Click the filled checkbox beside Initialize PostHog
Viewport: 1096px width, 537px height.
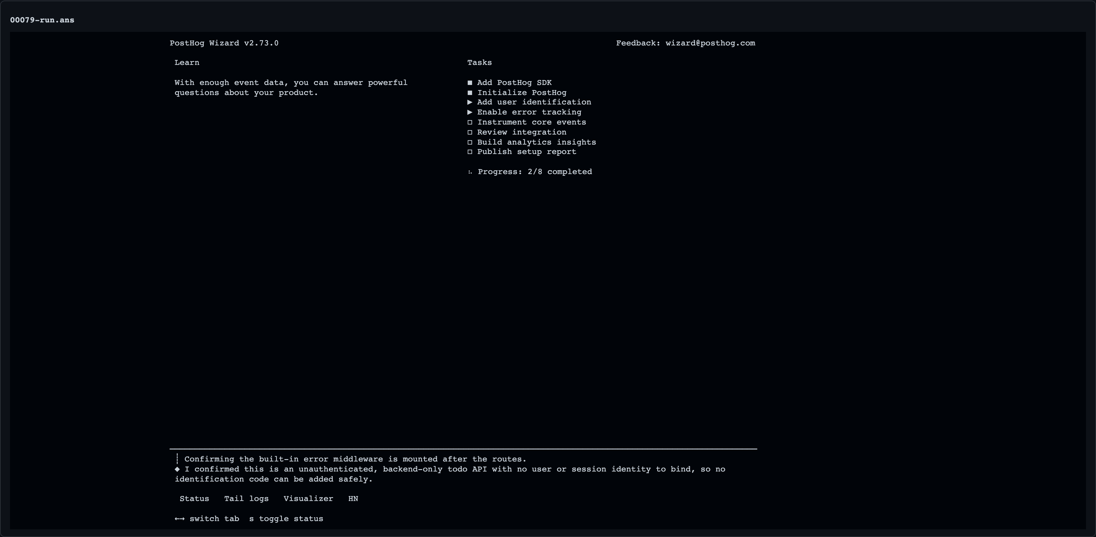470,93
